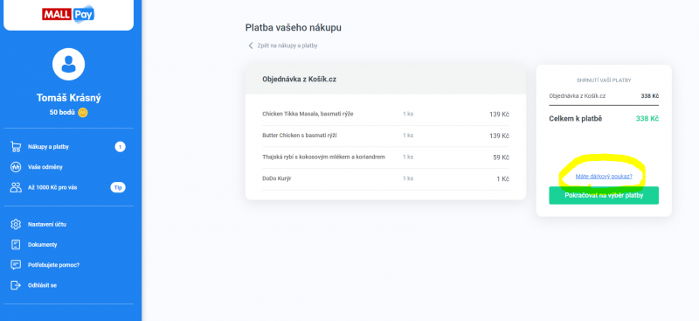Click the chat icon beside Potřebujete pomoc?
The image size is (699, 321).
[16, 265]
